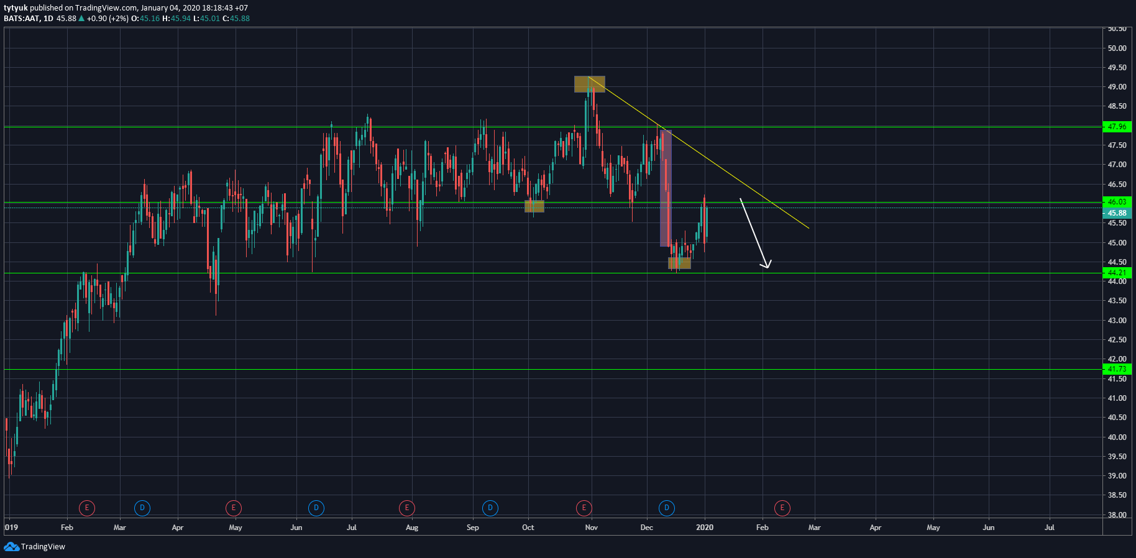Click the Oct label on time axis
Viewport: 1136px width, 558px height.
coord(528,528)
